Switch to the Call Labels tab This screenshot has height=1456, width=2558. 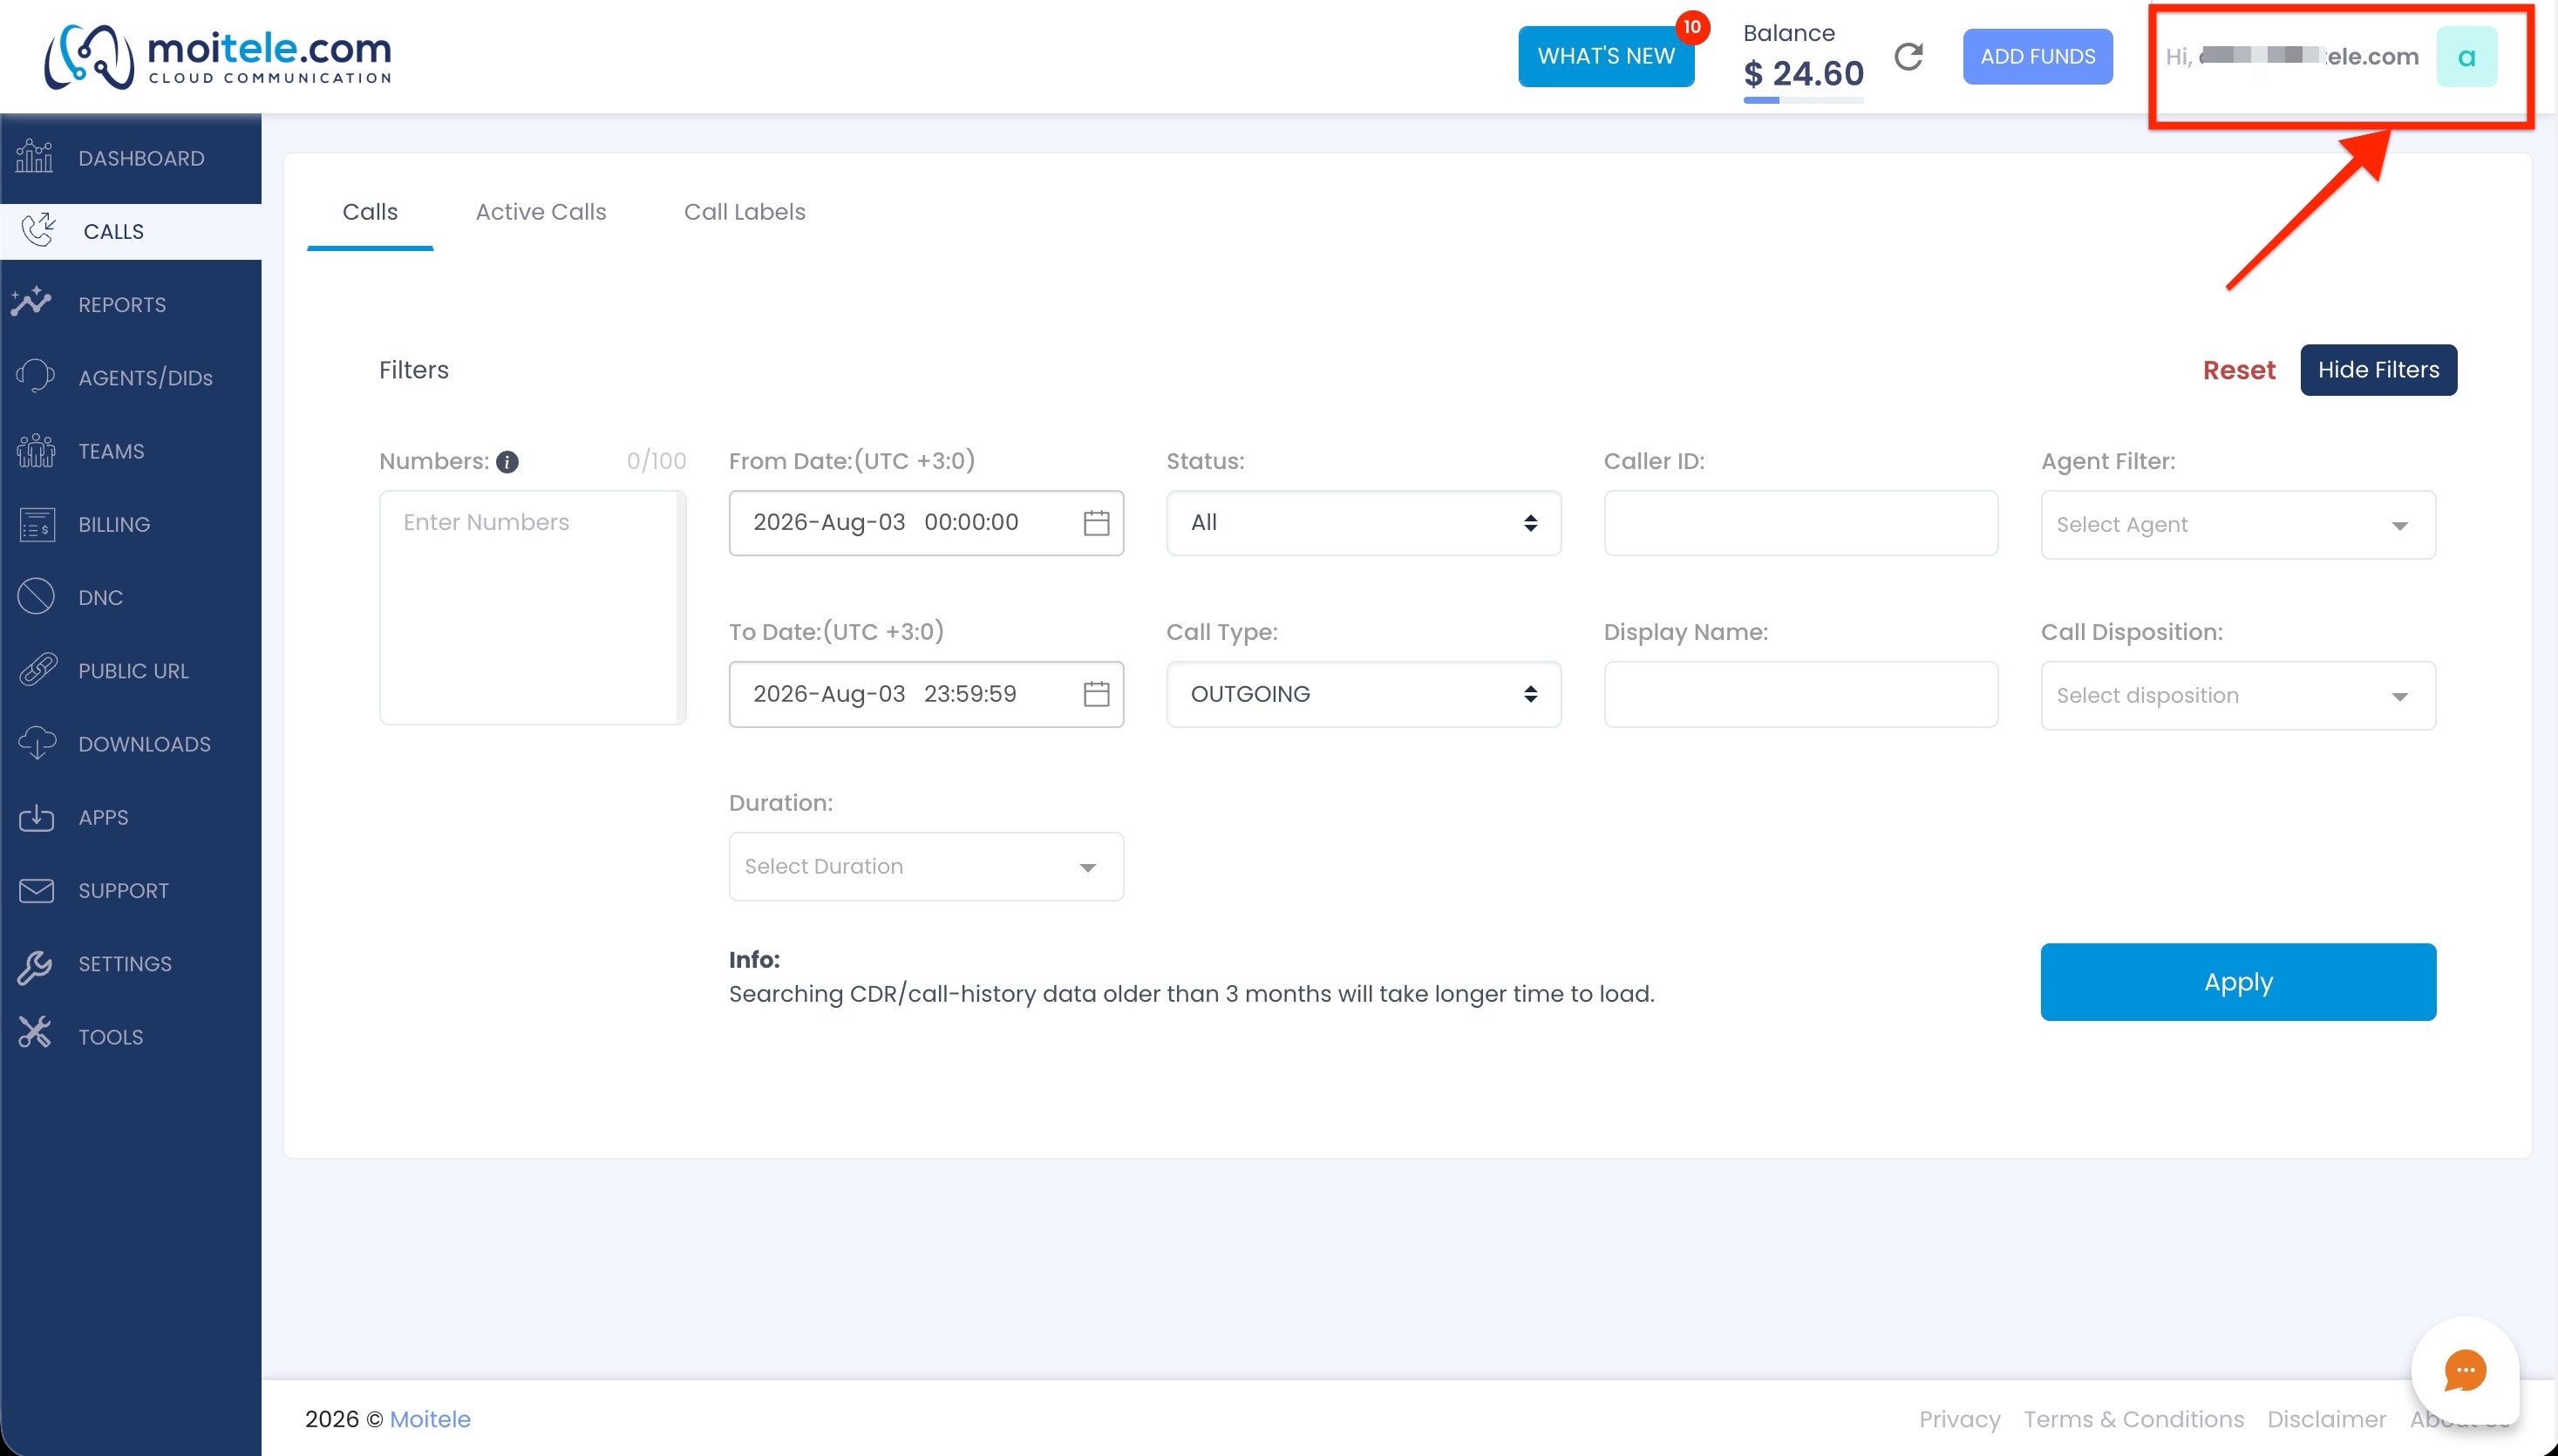point(745,212)
